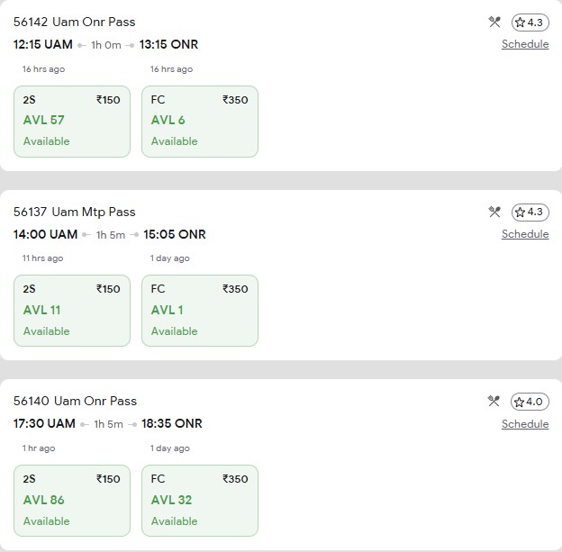Screen dimensions: 562x552
Task: Open Schedule for 56137 Uam Mtp Pass
Action: (525, 234)
